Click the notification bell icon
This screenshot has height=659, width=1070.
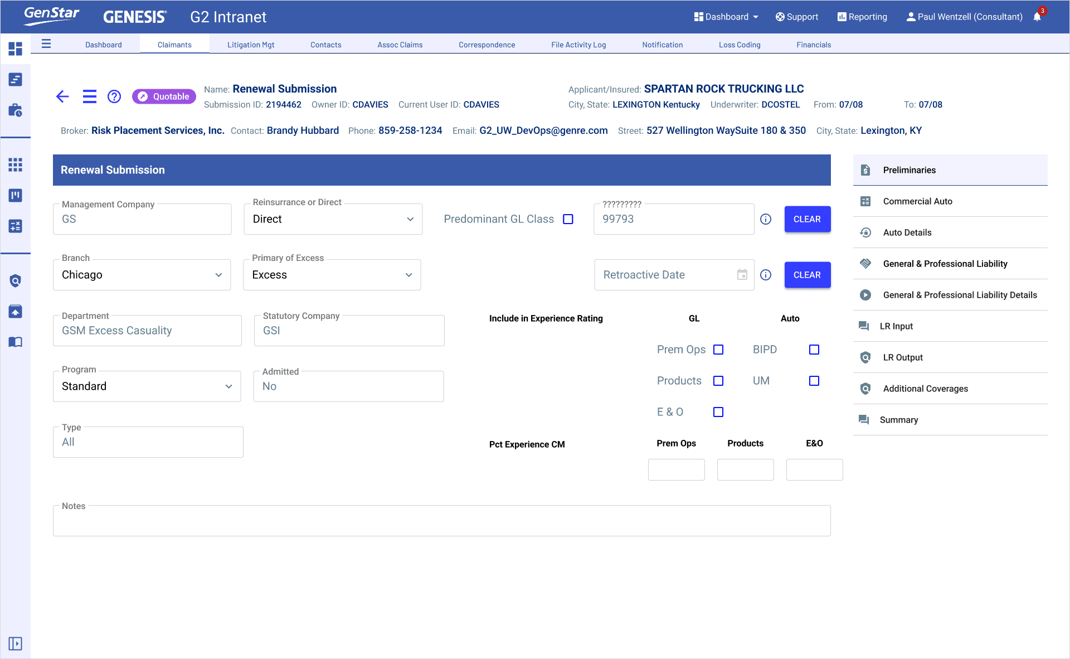coord(1037,17)
